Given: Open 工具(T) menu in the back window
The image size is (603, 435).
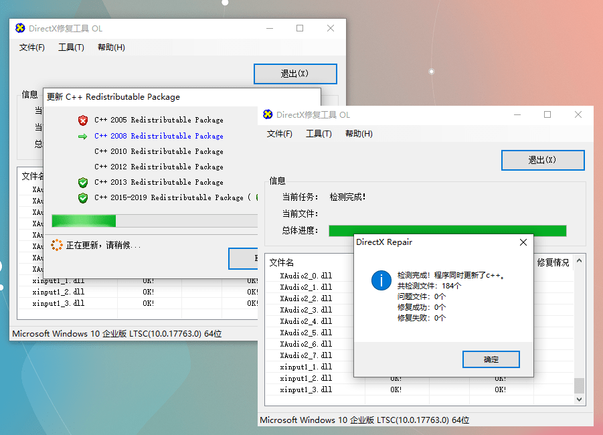Looking at the screenshot, I should 71,48.
